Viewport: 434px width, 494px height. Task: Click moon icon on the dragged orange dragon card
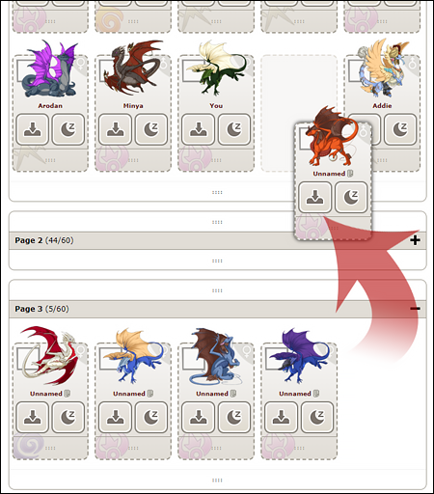point(351,197)
